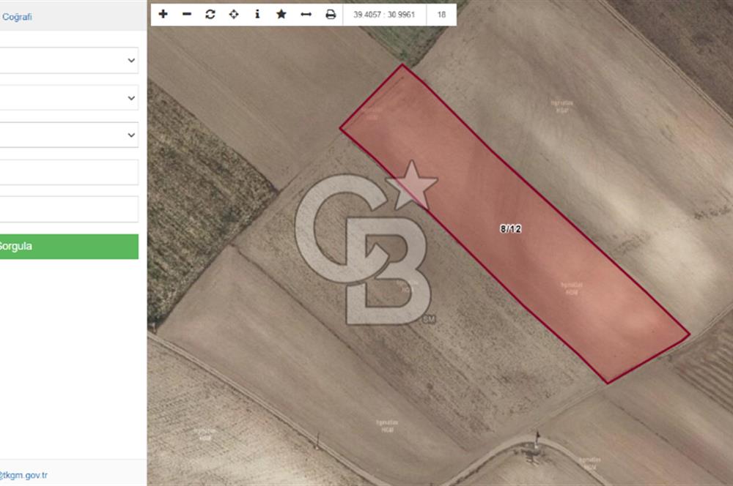Select the measure distance arrow tool

(306, 15)
